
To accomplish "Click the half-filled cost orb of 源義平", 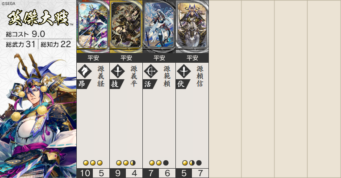I will coord(133,163).
